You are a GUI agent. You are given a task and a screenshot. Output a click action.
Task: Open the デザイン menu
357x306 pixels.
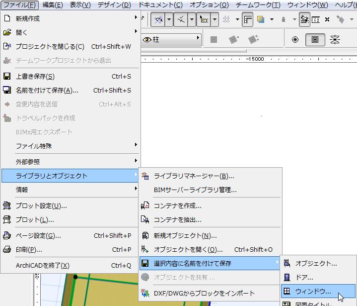(x=114, y=5)
